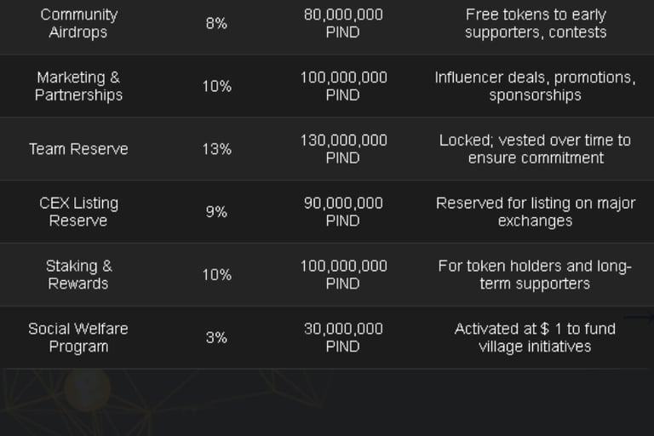Click the 30,000,000 PIND amount
This screenshot has height=436, width=654.
pos(343,337)
